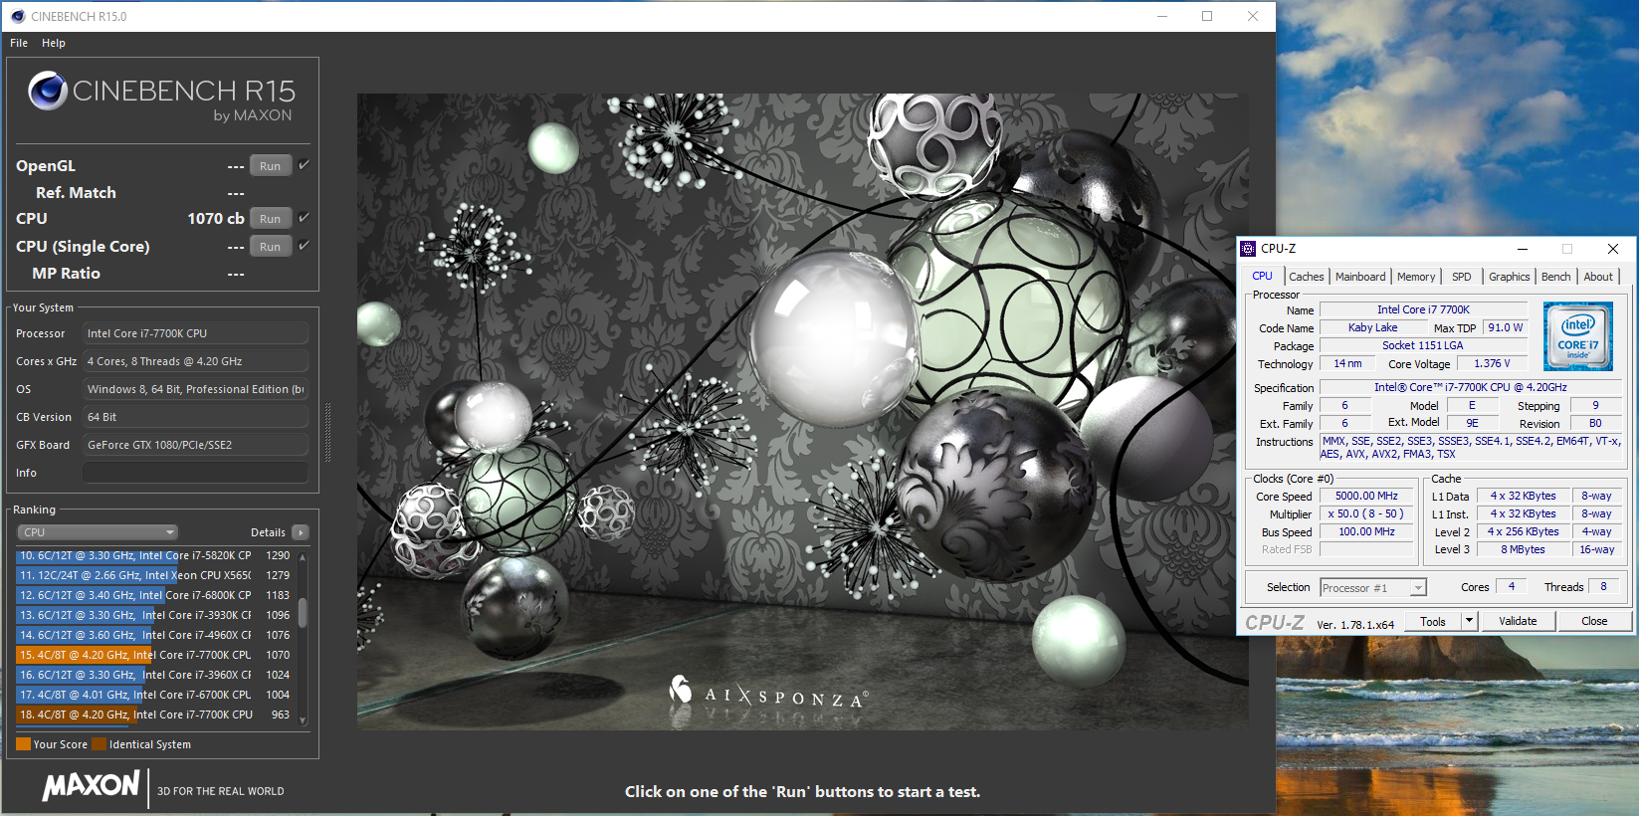This screenshot has height=816, width=1639.
Task: Click the Intel Core i7 logo badge
Action: [x=1578, y=337]
